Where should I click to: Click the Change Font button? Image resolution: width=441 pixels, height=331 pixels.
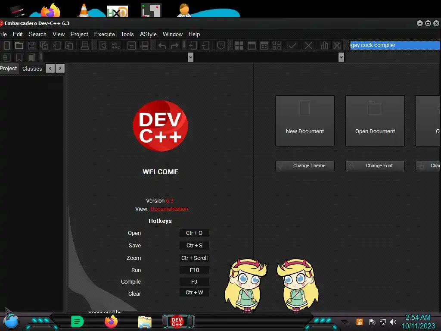click(375, 166)
